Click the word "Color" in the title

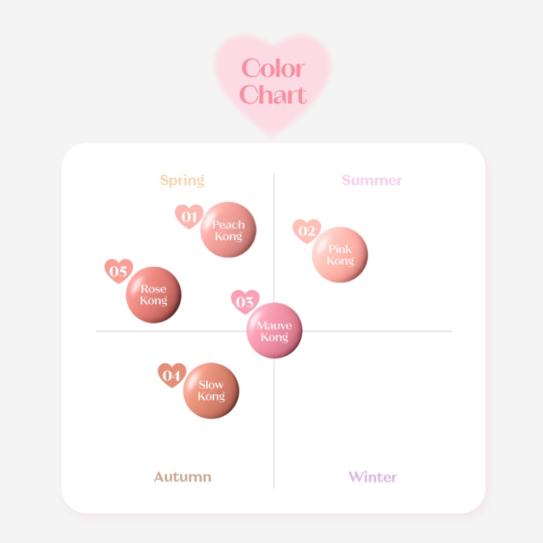pyautogui.click(x=273, y=69)
